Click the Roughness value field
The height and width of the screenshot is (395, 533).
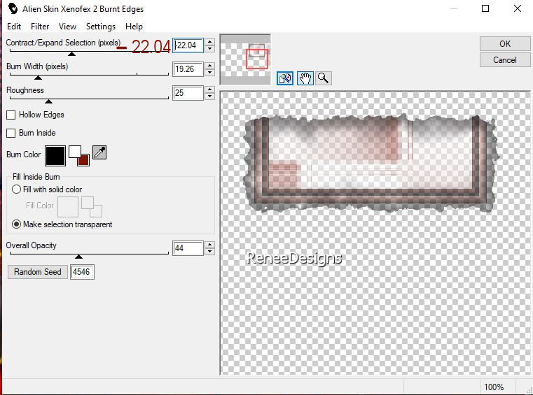(188, 93)
